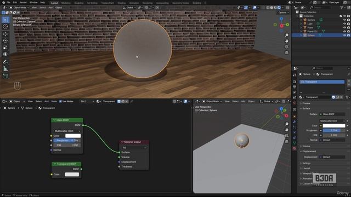The width and height of the screenshot is (351, 197).
Task: Select the Cursor tool in main viewport
Action: pyautogui.click(x=5, y=27)
